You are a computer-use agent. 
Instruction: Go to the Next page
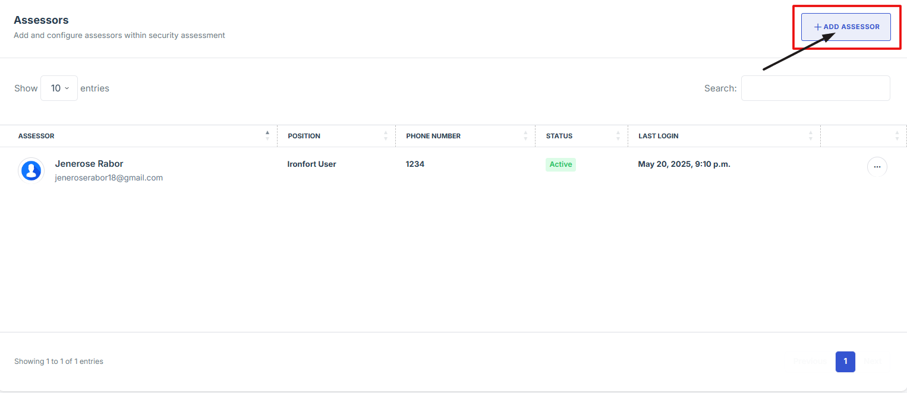point(873,362)
